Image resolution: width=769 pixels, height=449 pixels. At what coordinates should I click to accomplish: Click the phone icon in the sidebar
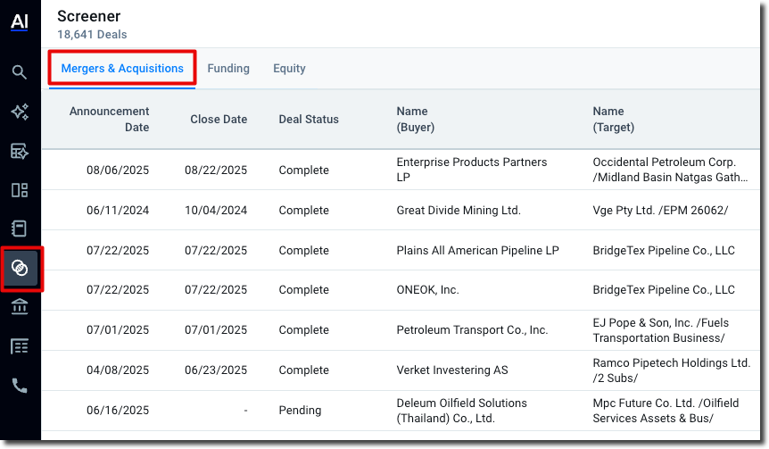point(20,386)
